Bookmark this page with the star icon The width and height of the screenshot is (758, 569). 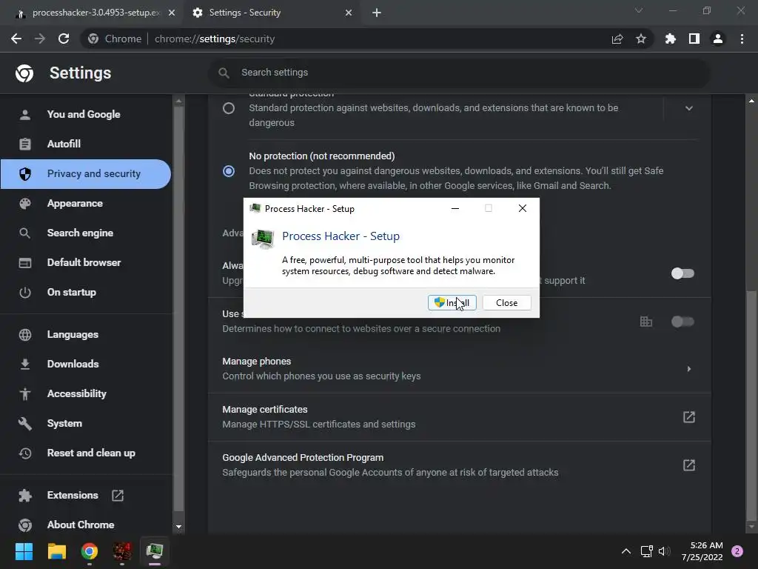pyautogui.click(x=640, y=39)
